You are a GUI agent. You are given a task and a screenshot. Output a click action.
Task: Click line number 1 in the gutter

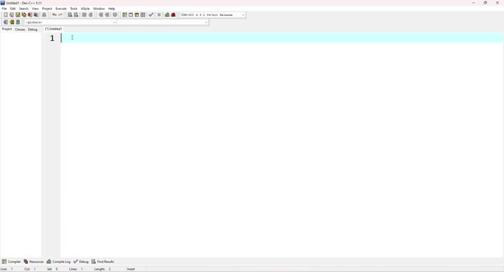52,38
